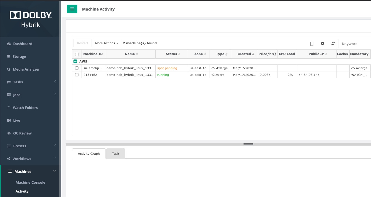
Task: Click the Machine ID column header
Action: click(93, 54)
